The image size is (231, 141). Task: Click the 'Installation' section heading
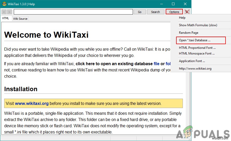(21, 89)
